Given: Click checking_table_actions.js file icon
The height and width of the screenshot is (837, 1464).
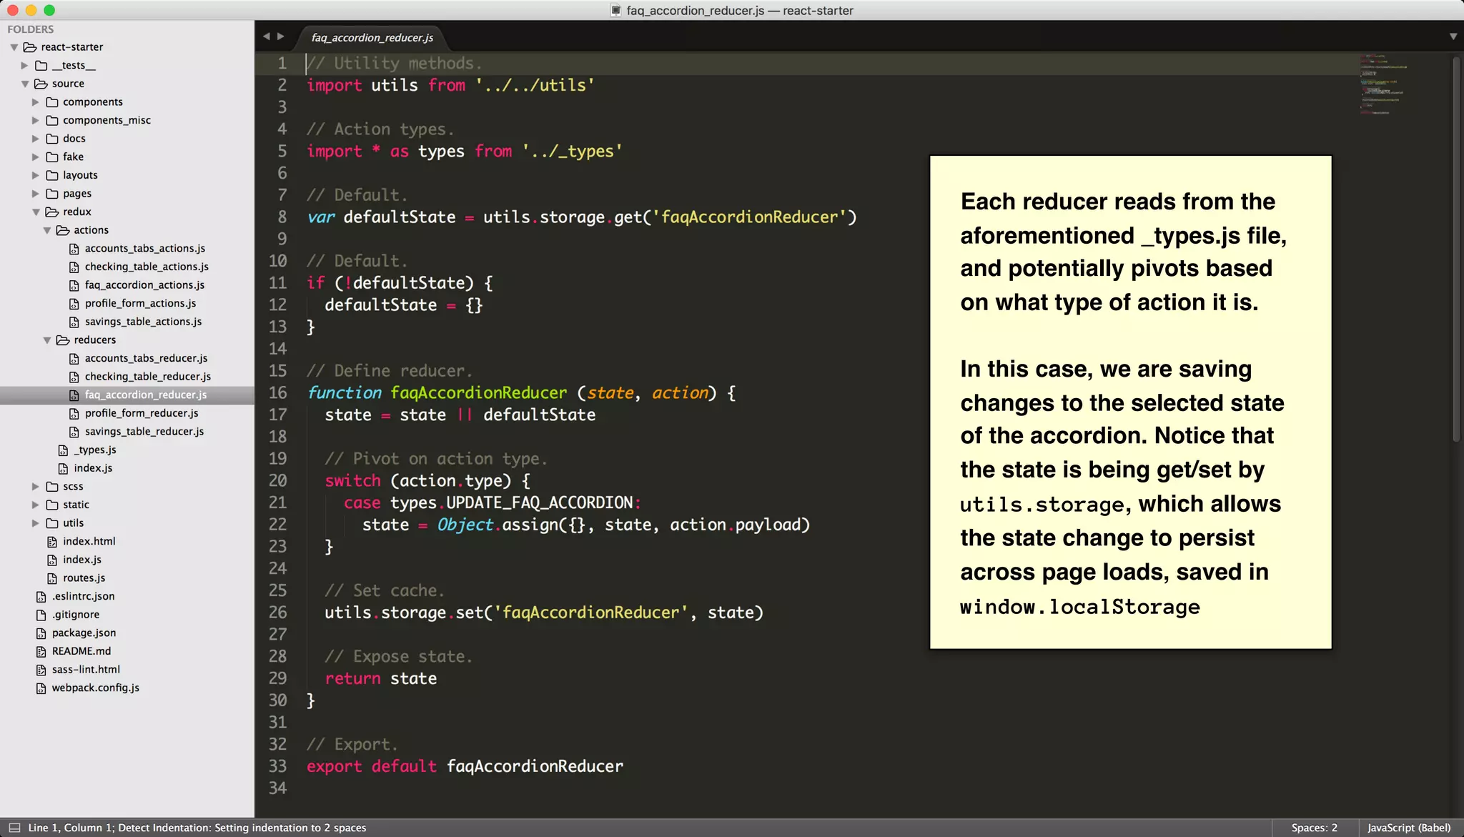Looking at the screenshot, I should (x=74, y=267).
